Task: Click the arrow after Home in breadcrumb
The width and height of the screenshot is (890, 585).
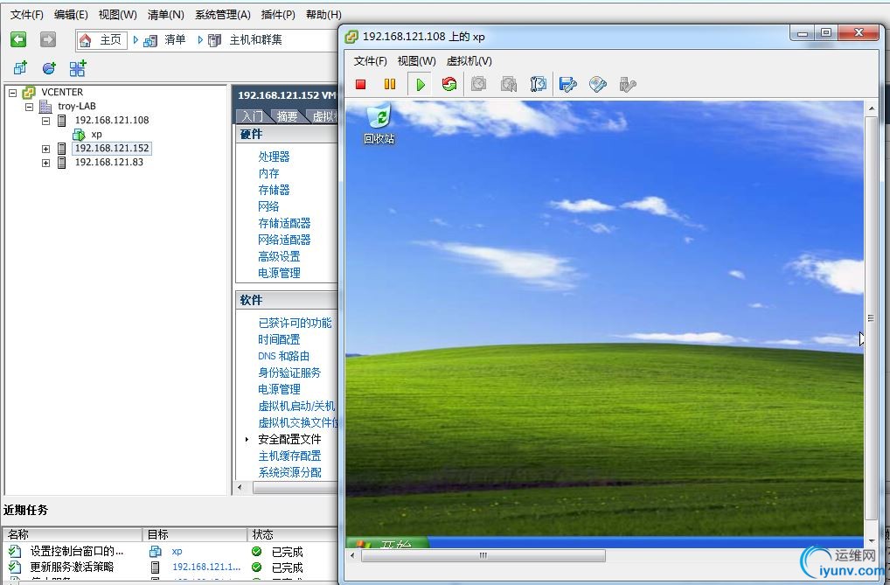Action: click(136, 39)
